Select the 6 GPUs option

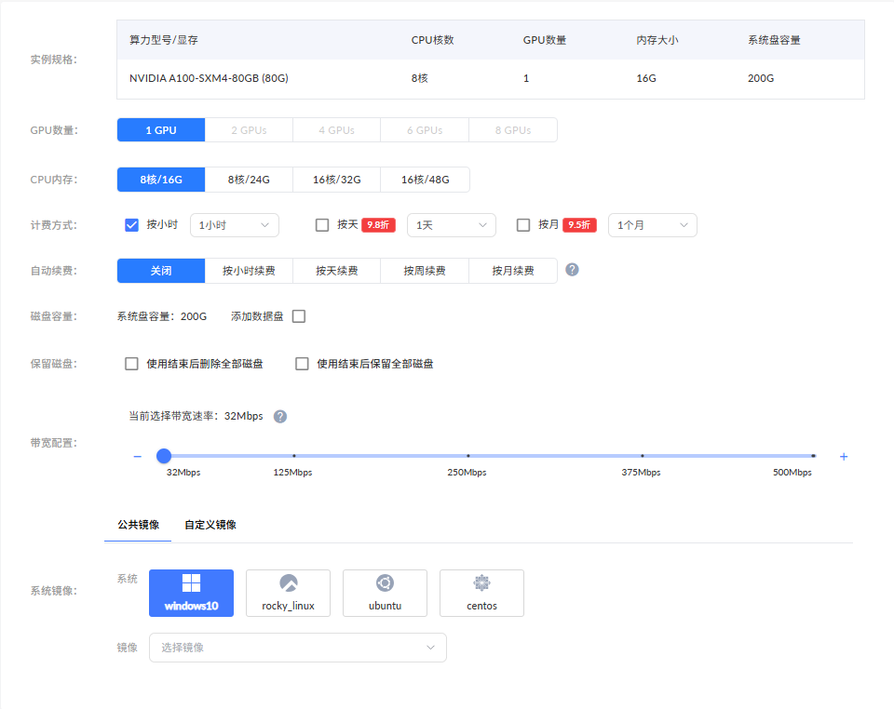click(425, 130)
